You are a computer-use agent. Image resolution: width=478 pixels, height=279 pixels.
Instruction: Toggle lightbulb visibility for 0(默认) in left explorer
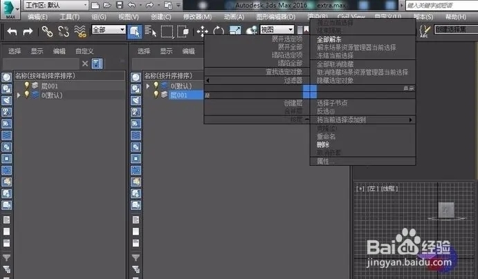pyautogui.click(x=27, y=95)
